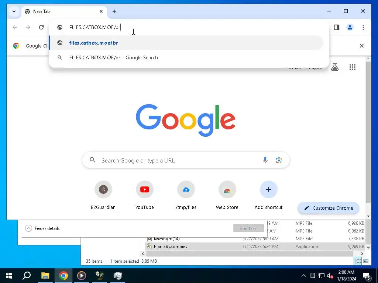Open Search Labs flask icon

(x=334, y=67)
